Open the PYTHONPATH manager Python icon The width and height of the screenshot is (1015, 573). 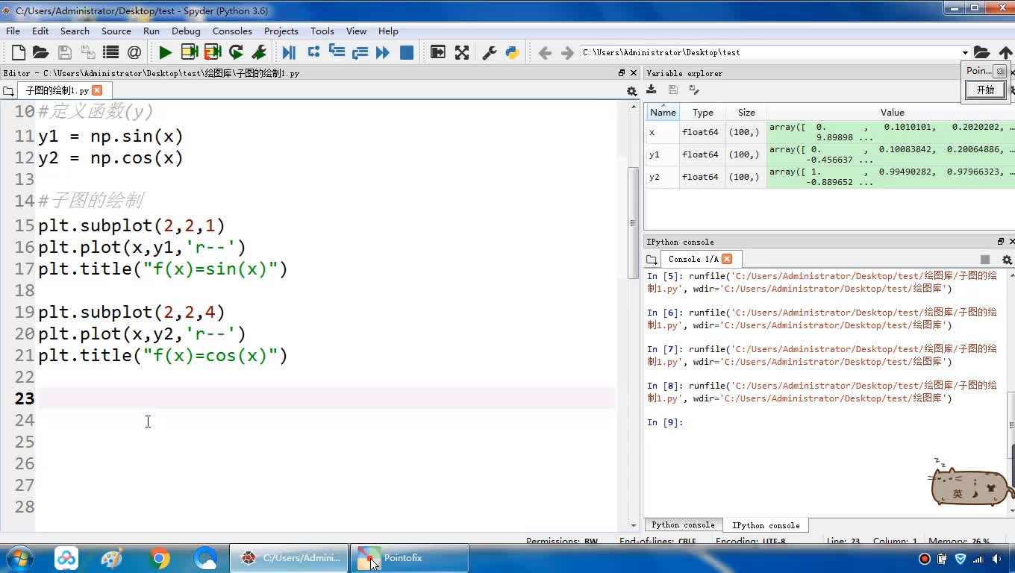[512, 52]
